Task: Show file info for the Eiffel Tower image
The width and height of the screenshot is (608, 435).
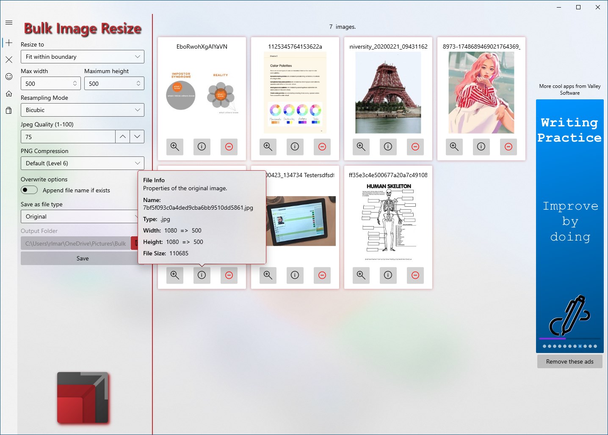Action: pyautogui.click(x=388, y=147)
